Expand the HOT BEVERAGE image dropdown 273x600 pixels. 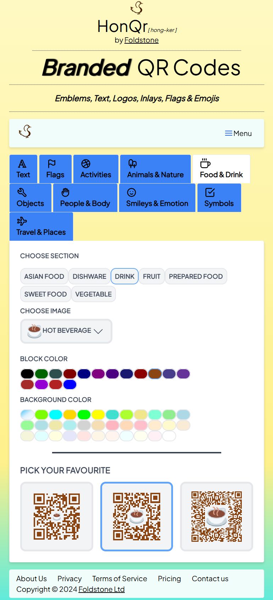66,331
